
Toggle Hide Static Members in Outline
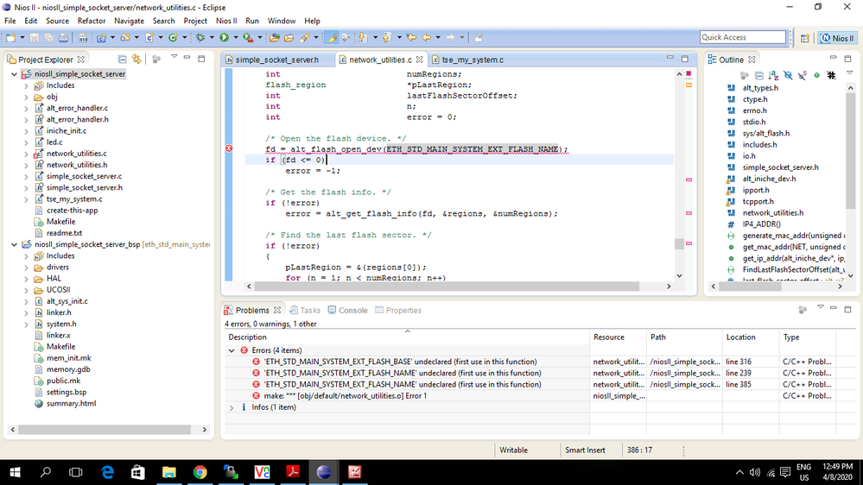[803, 76]
